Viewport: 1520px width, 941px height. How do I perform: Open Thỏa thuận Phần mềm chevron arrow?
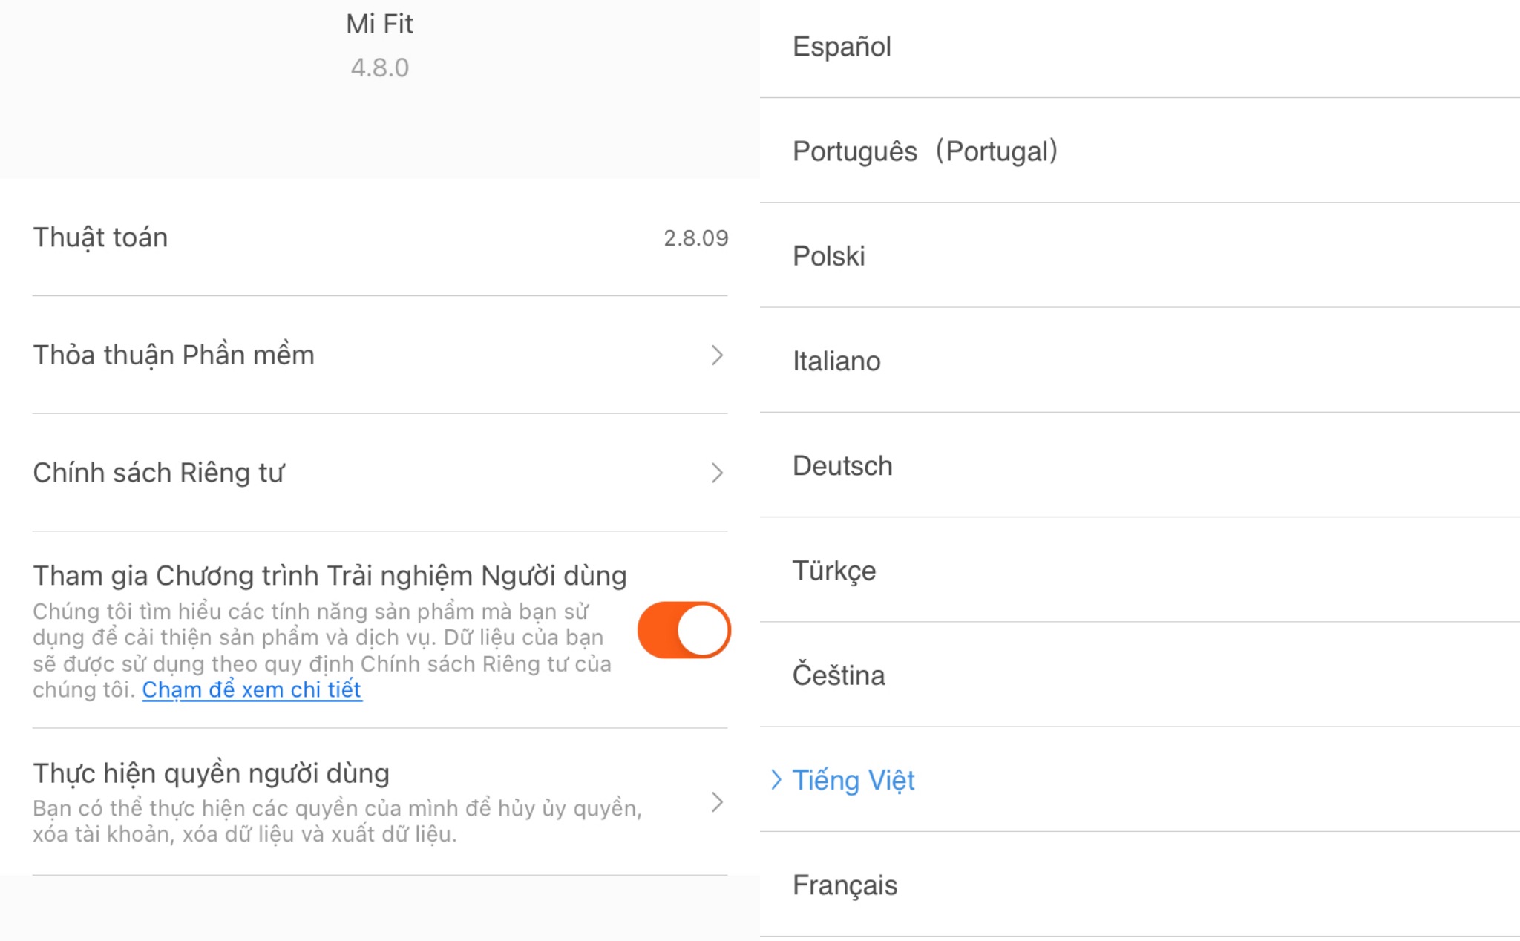[717, 355]
